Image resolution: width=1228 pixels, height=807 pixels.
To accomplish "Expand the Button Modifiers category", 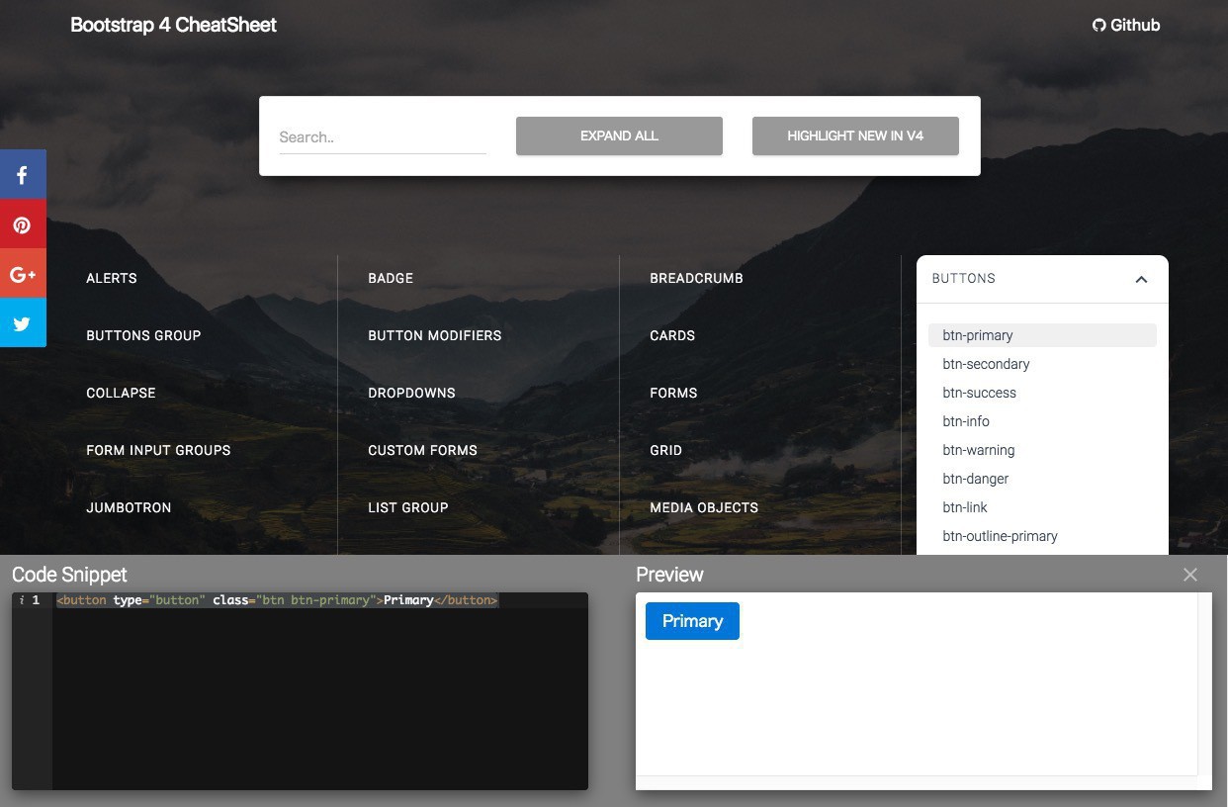I will tap(434, 335).
